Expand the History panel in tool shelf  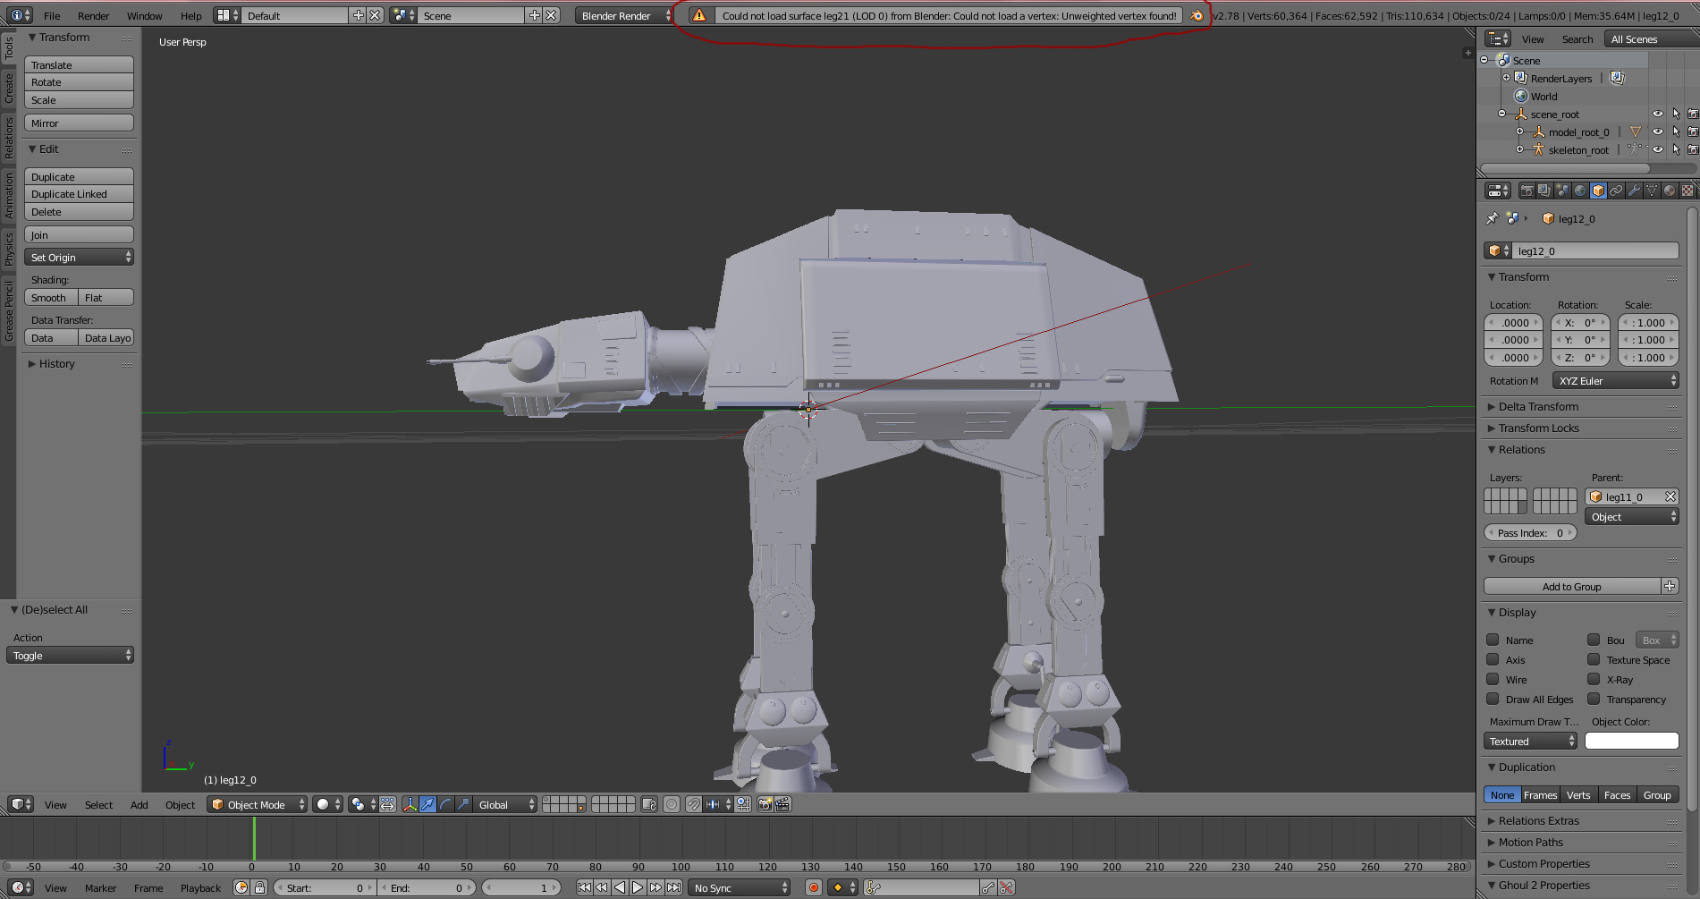click(56, 363)
